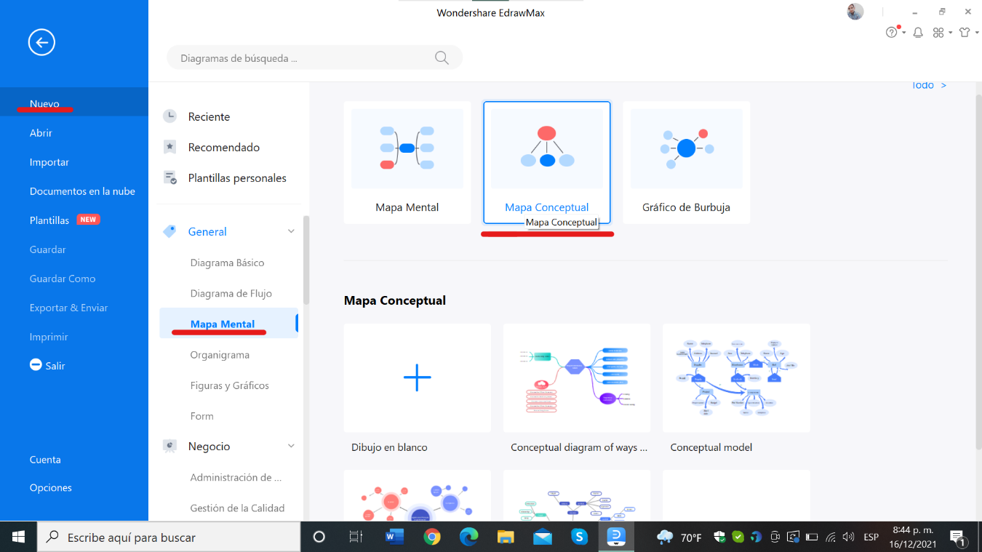This screenshot has height=552, width=982.
Task: Open Plantillas personales icon
Action: pyautogui.click(x=170, y=177)
